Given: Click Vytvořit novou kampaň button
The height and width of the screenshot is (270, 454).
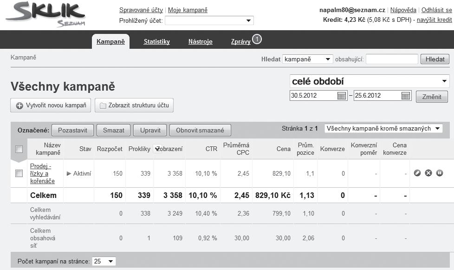Looking at the screenshot, I should (x=51, y=105).
